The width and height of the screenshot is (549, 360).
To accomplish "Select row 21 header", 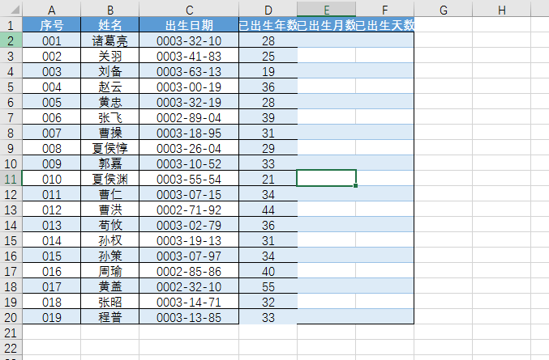I will pos(11,332).
